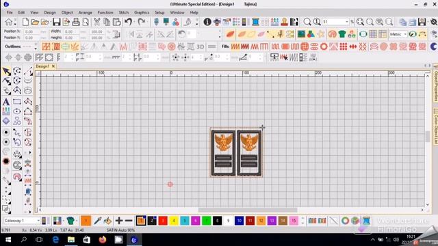The height and width of the screenshot is (246, 438).
Task: Click the Print icon in the toolbar
Action: pyautogui.click(x=76, y=22)
